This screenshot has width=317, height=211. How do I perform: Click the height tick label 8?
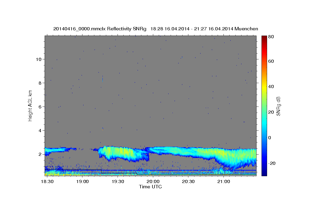(40, 83)
